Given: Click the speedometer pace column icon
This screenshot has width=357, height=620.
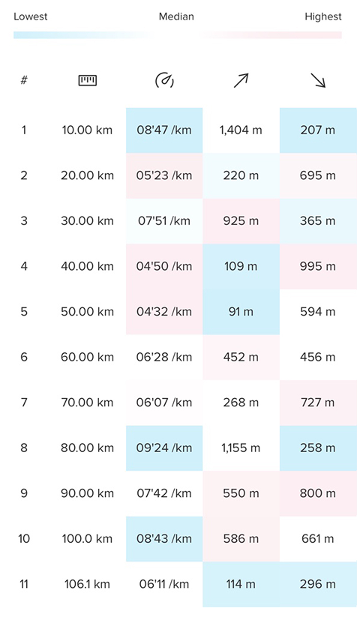Looking at the screenshot, I should [x=164, y=80].
